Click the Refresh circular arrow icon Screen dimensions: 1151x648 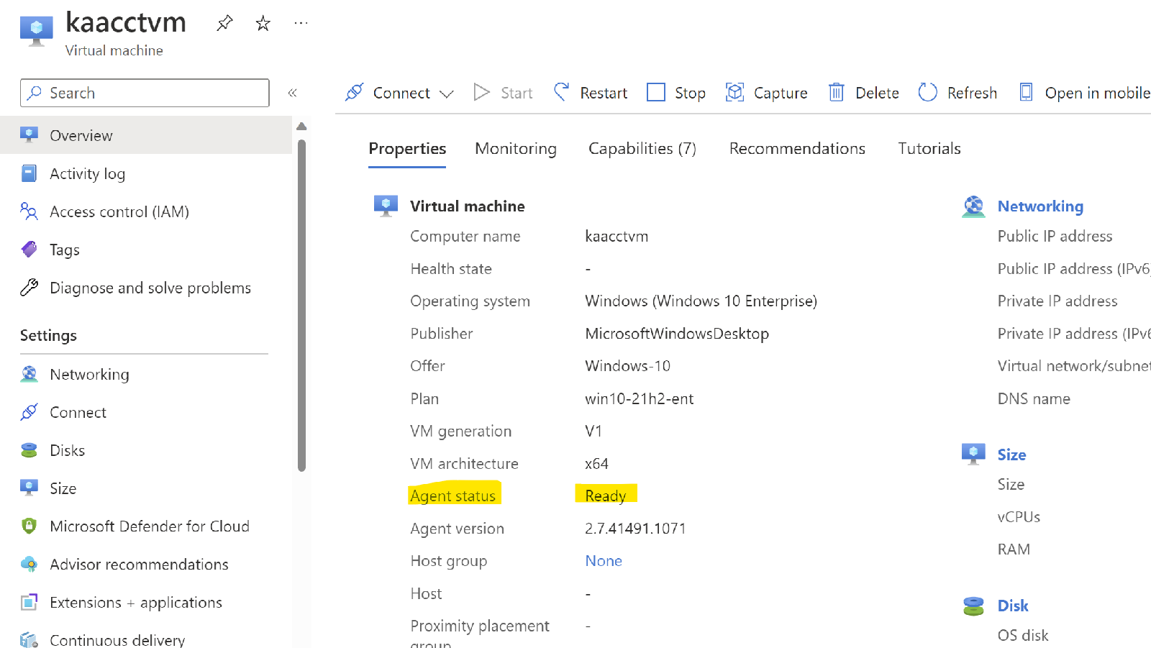pos(928,92)
